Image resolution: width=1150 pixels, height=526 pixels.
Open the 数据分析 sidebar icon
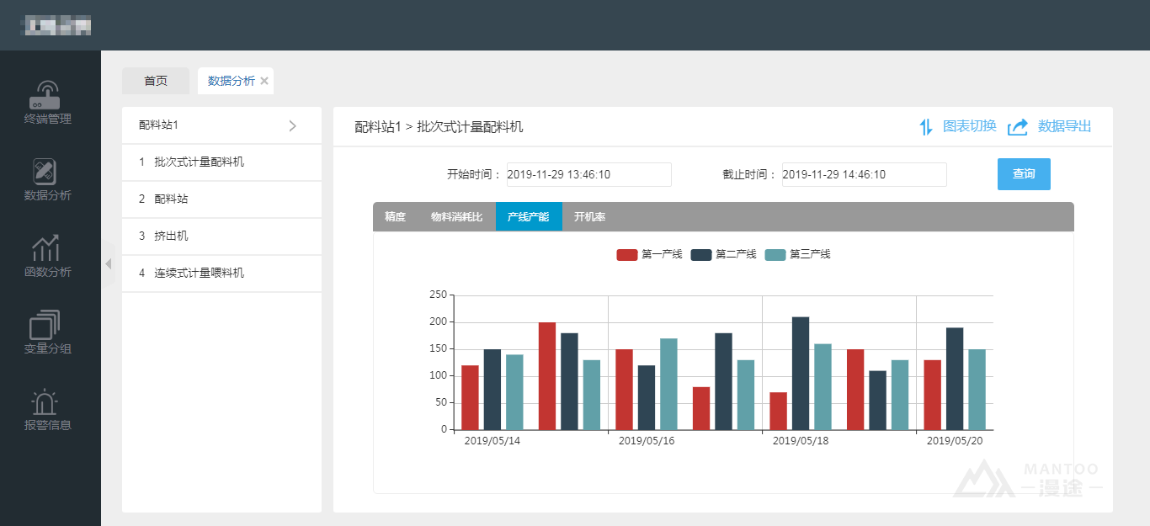(x=45, y=171)
